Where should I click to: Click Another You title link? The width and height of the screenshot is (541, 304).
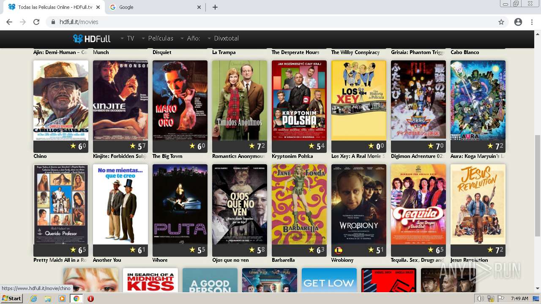point(107,260)
